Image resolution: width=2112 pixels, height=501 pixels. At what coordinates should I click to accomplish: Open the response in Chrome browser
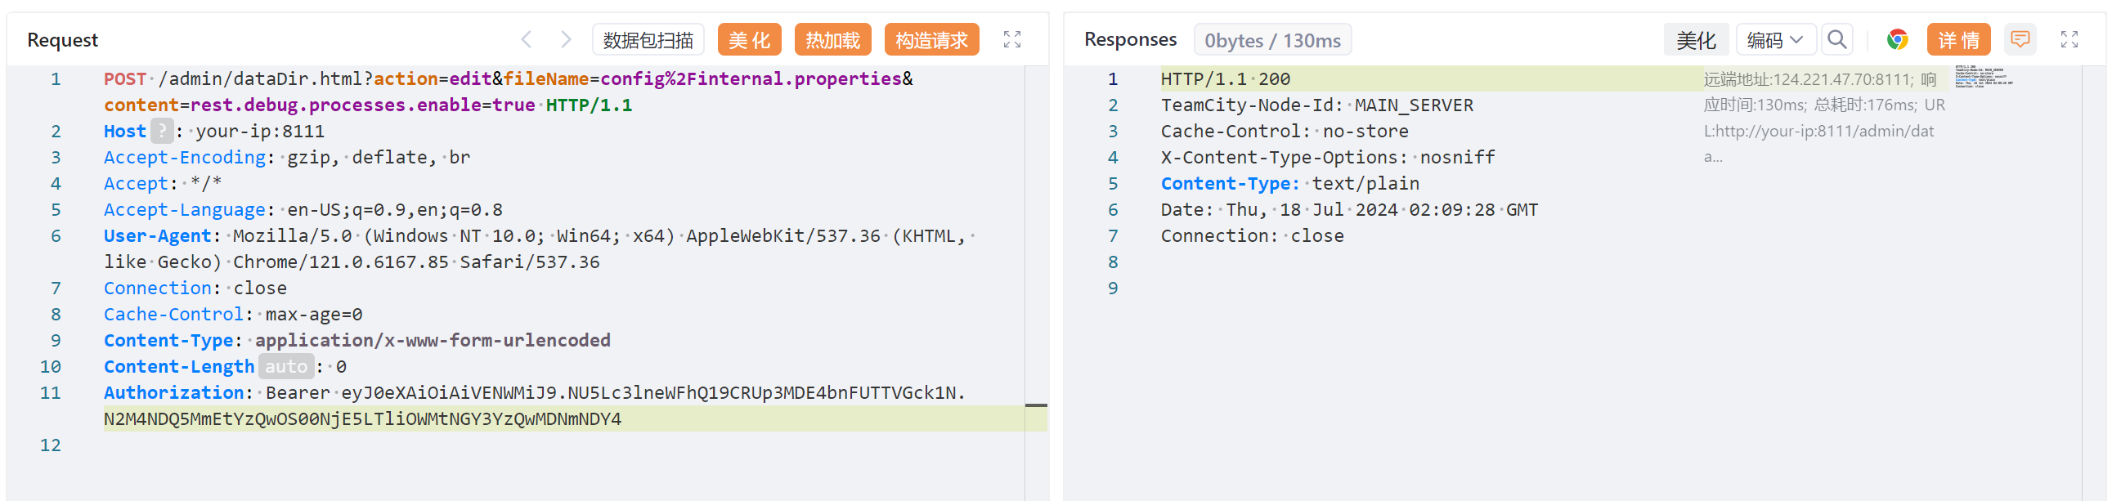coord(1897,39)
